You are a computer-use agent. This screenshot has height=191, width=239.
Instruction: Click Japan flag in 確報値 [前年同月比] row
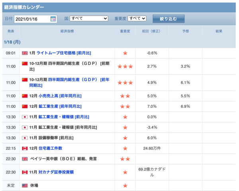25,127
